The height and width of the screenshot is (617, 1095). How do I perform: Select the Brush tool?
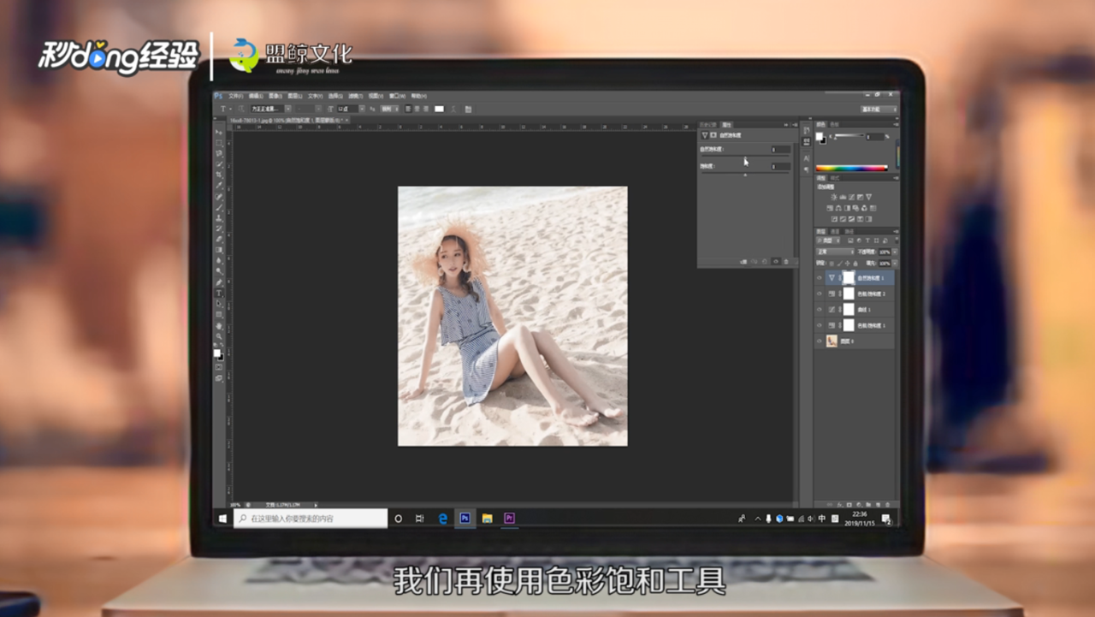219,207
